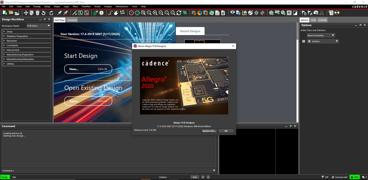Viewport: 368px width, 180px height.
Task: Click the New design file icon
Action: (x=5, y=13)
